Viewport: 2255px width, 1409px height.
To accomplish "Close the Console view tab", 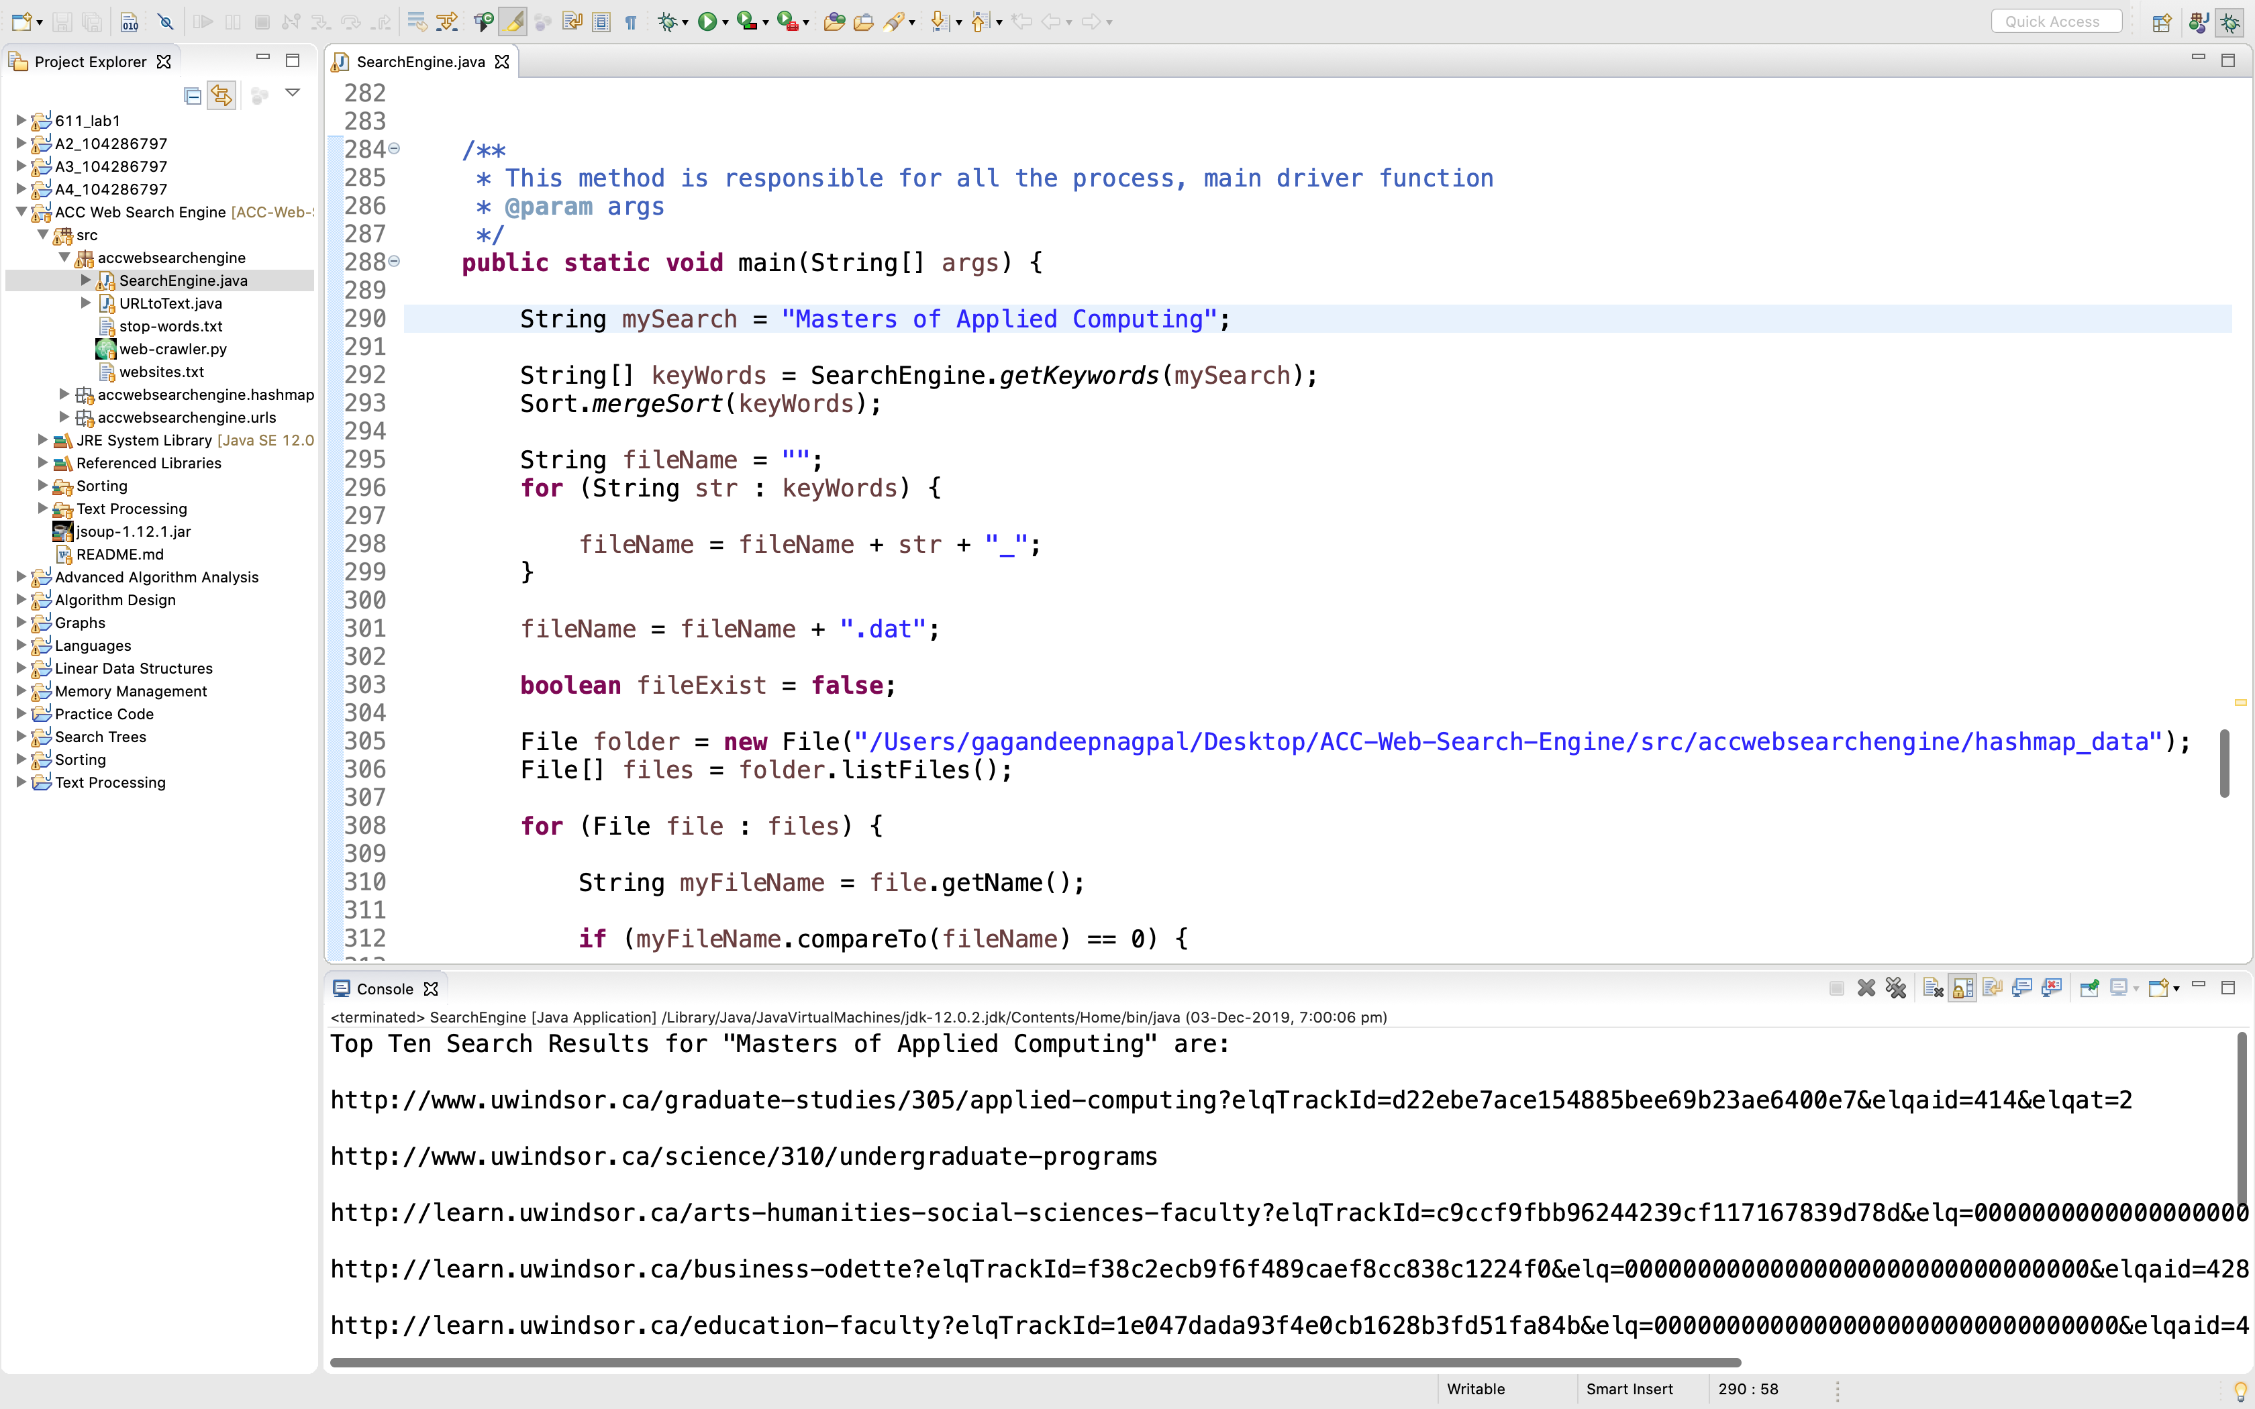I will tap(430, 989).
